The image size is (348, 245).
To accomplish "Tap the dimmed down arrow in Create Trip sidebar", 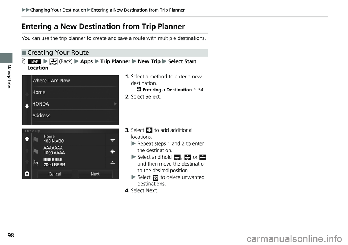I will 27,162.
